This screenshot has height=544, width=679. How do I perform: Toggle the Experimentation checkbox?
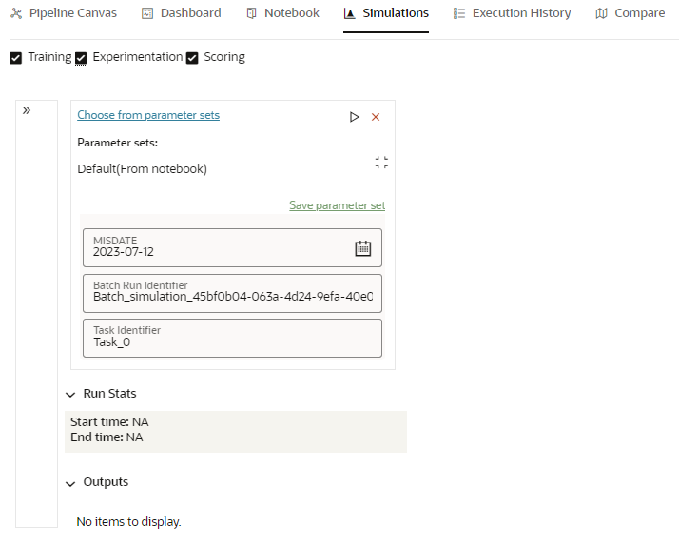[x=81, y=58]
